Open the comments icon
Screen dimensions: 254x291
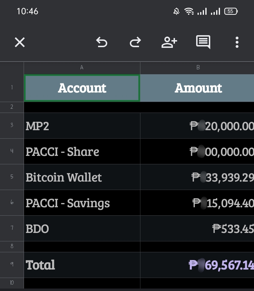click(x=203, y=42)
